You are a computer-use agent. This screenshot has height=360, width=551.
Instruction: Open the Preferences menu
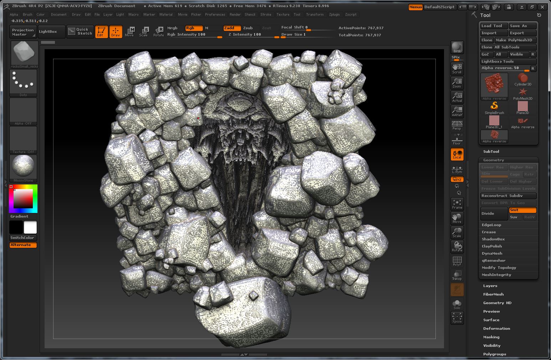[x=215, y=15]
